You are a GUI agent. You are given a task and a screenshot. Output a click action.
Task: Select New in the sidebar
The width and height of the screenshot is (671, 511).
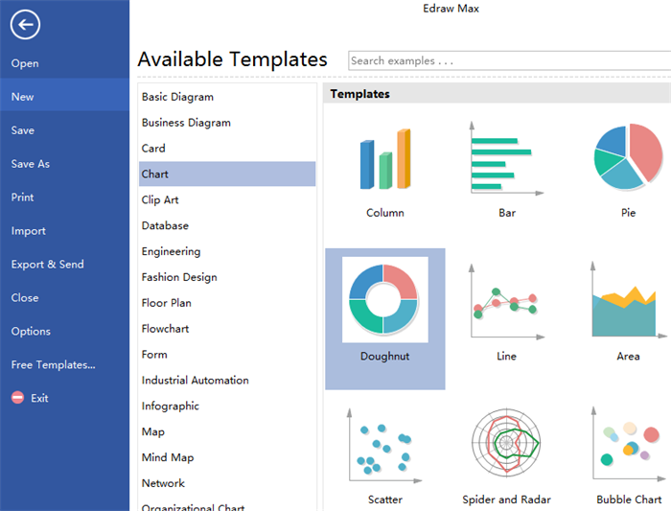(x=64, y=97)
